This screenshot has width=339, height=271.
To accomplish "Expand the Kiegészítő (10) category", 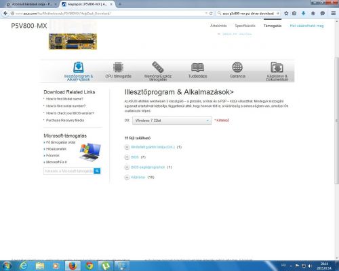I will (x=127, y=178).
